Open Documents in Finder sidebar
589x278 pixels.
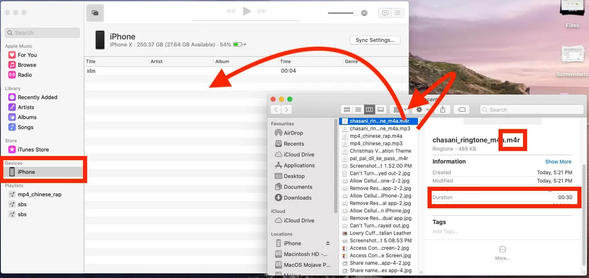click(293, 187)
